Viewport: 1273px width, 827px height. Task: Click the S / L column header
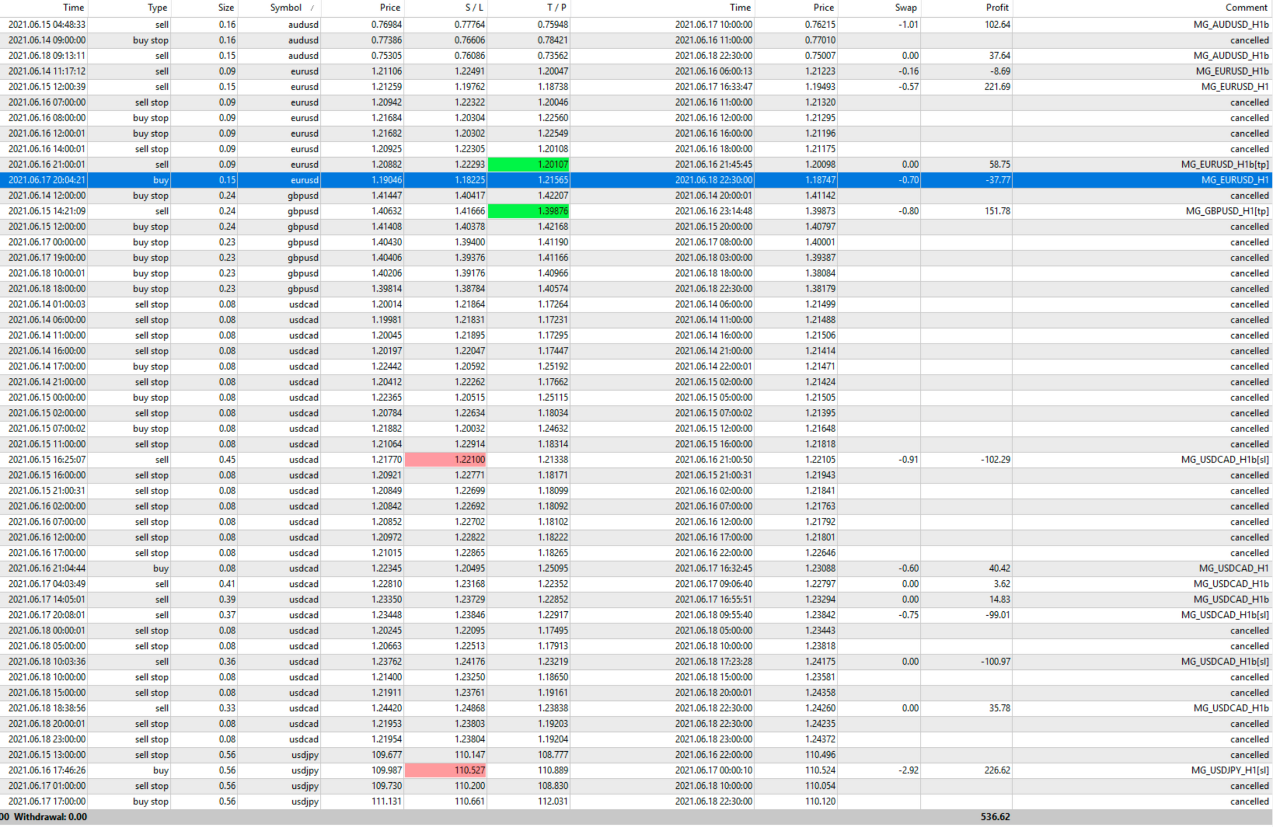click(x=473, y=8)
